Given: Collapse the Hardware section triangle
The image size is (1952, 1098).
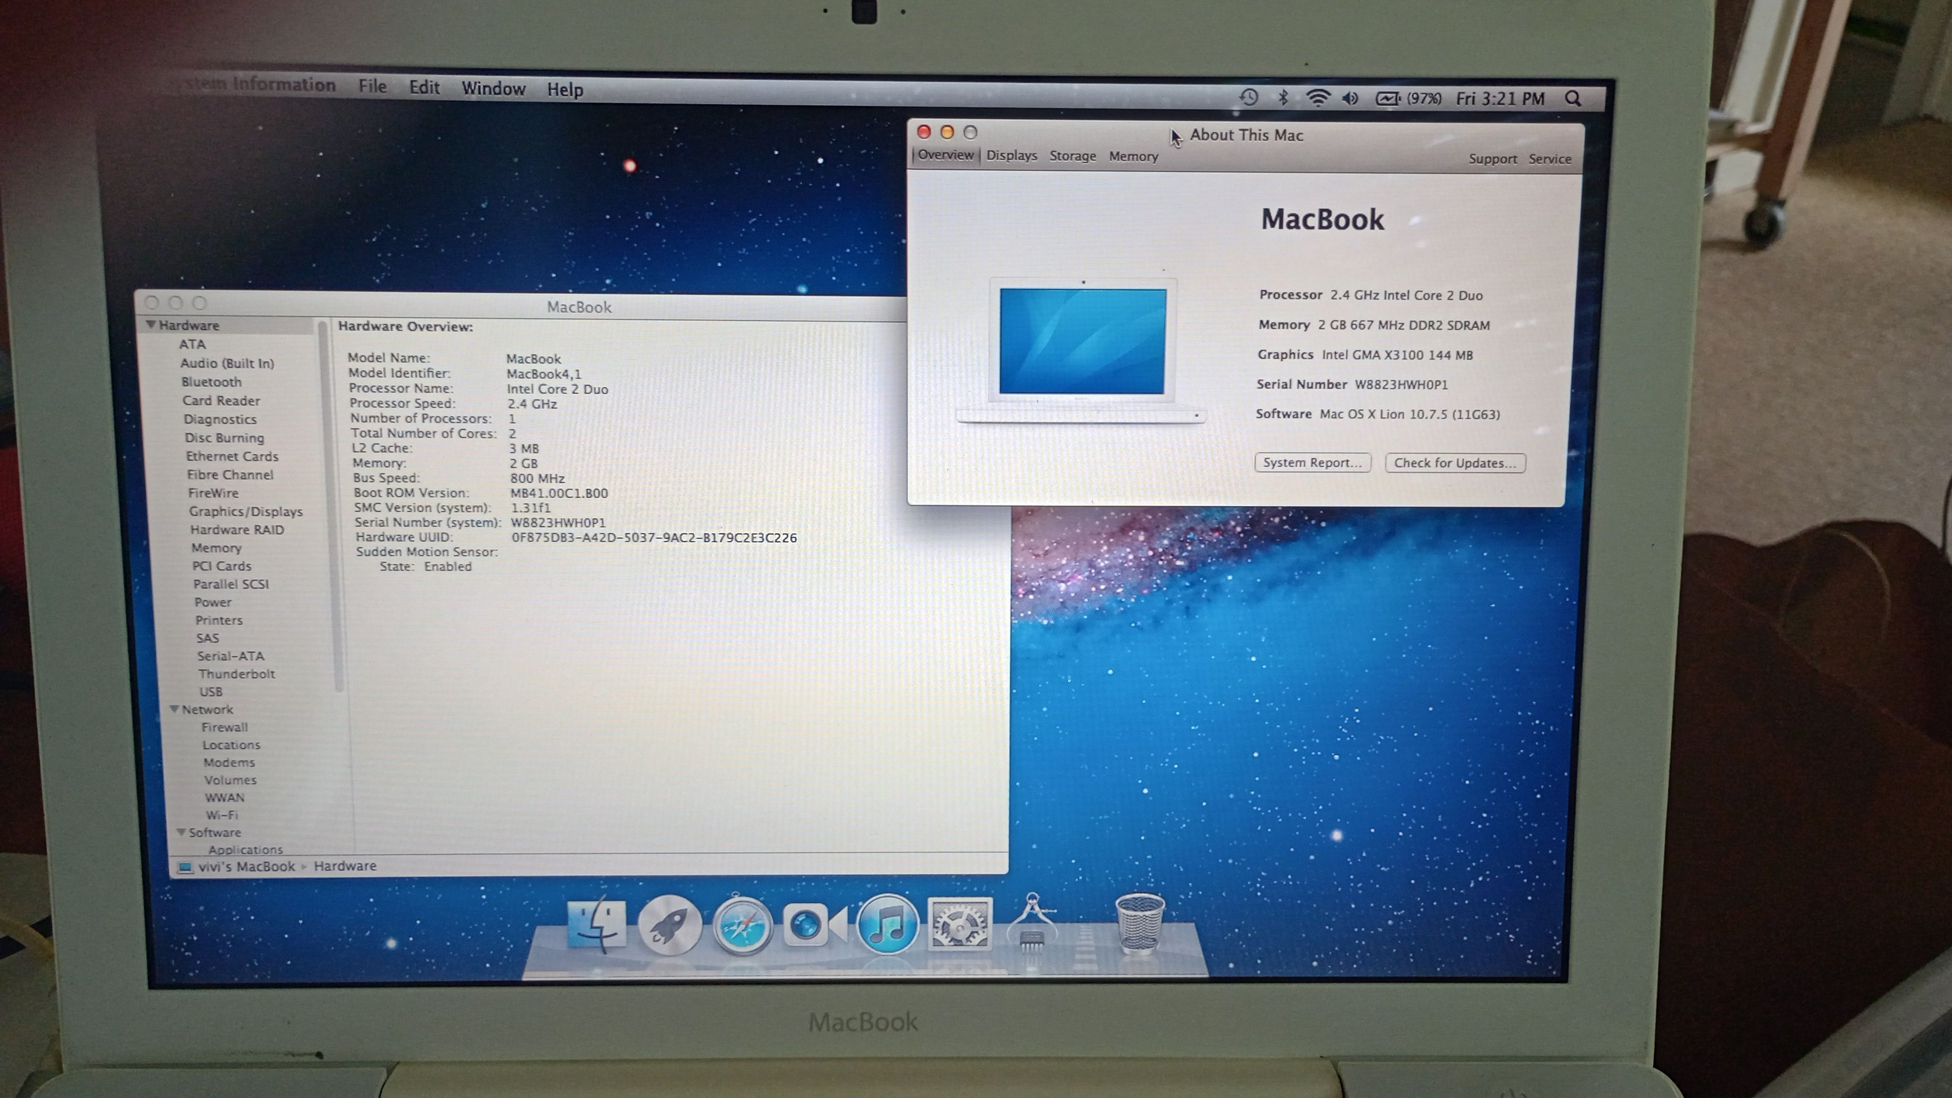Looking at the screenshot, I should (x=151, y=325).
